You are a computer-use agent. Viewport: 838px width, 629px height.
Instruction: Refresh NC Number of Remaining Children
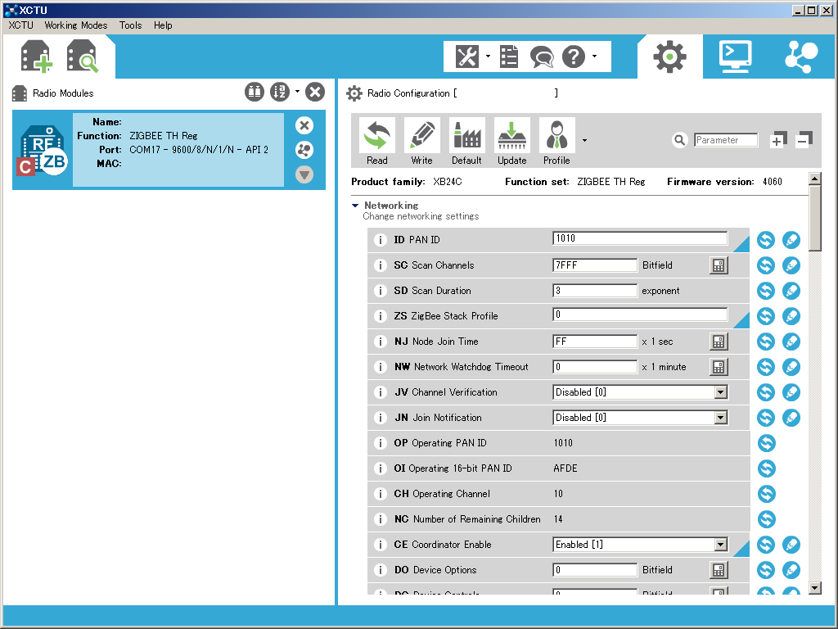pos(766,519)
